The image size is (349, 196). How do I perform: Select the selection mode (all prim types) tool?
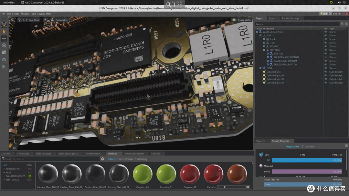(x=4, y=25)
